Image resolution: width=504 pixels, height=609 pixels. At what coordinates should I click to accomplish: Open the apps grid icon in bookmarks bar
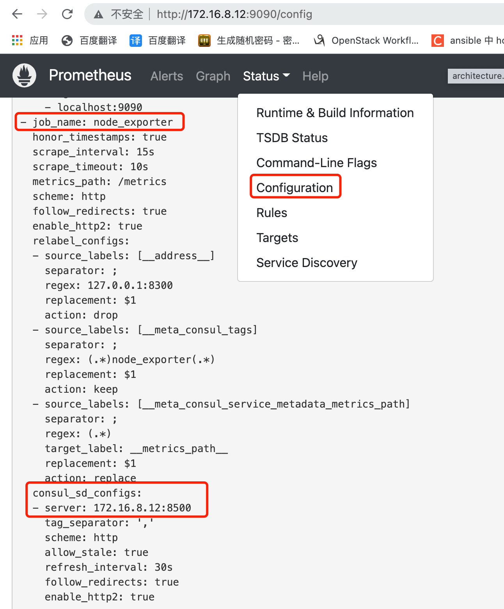coord(17,40)
